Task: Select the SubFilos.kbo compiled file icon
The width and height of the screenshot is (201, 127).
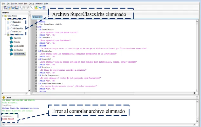Action: 11,50
